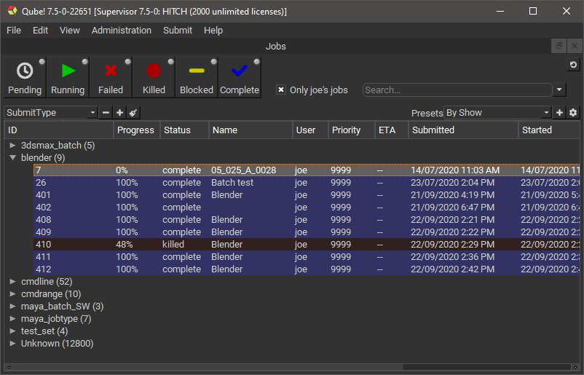Toggle the Killed jobs filter

click(x=154, y=77)
